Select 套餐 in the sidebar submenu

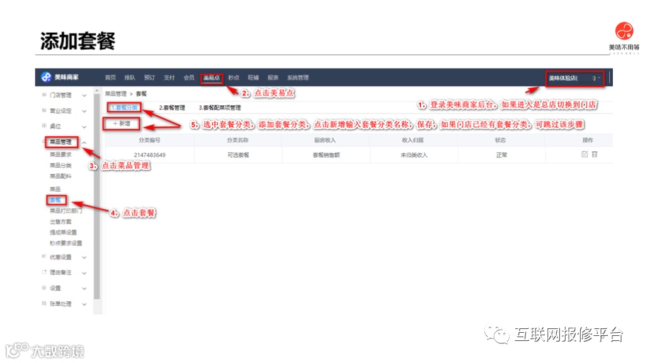tap(55, 200)
